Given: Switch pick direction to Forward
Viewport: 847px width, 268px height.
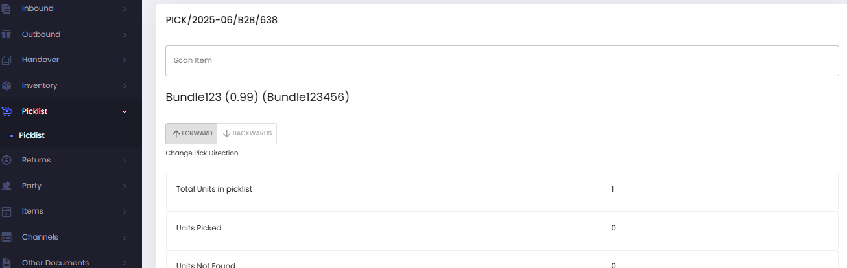Looking at the screenshot, I should point(191,133).
